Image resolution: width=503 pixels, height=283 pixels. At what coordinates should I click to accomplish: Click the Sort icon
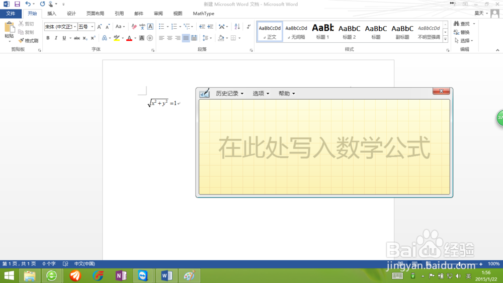pyautogui.click(x=237, y=27)
